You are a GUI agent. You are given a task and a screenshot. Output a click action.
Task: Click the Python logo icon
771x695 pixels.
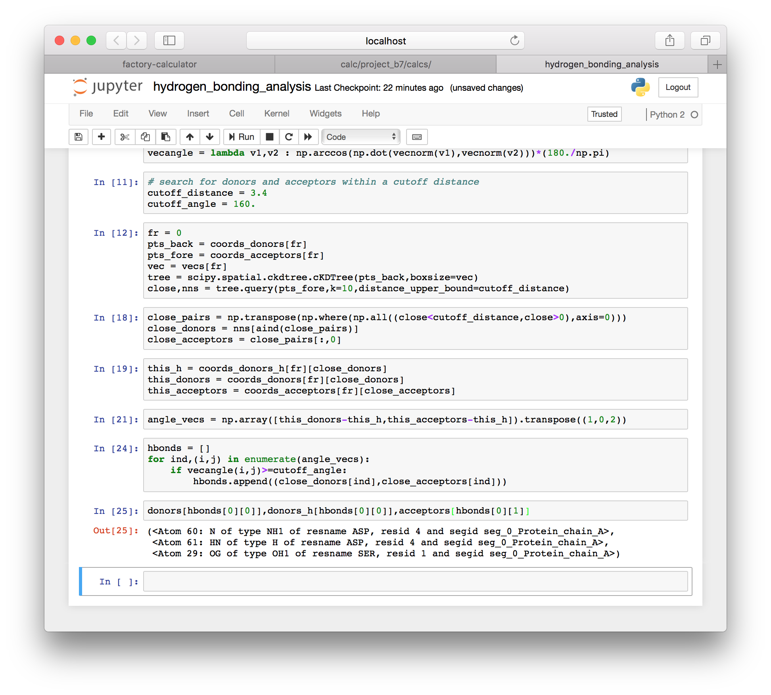click(641, 87)
